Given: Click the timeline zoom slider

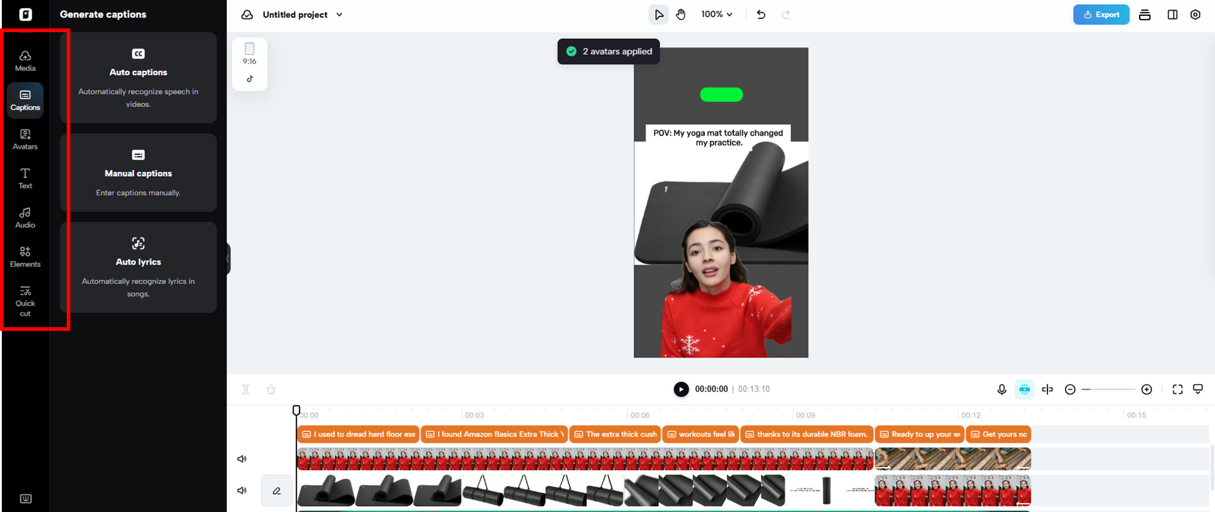Looking at the screenshot, I should tap(1108, 389).
